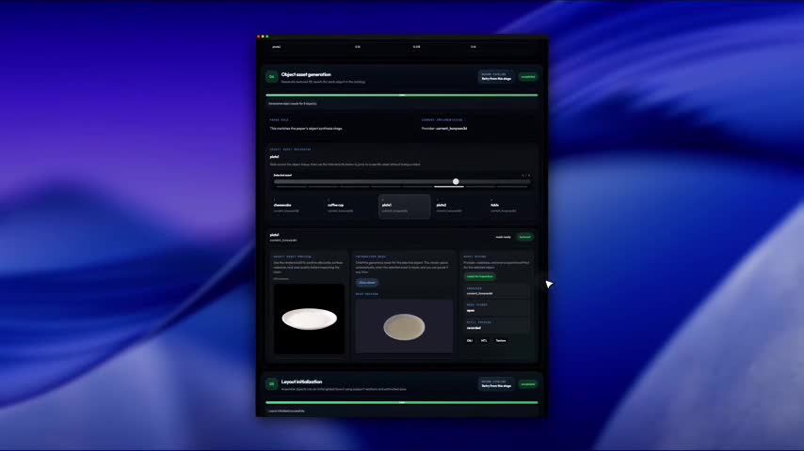The height and width of the screenshot is (451, 804).
Task: Retry from the Layout initialization stage
Action: [x=496, y=384]
